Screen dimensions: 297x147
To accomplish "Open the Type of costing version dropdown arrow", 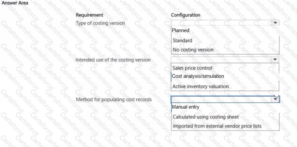I will tap(275, 23).
